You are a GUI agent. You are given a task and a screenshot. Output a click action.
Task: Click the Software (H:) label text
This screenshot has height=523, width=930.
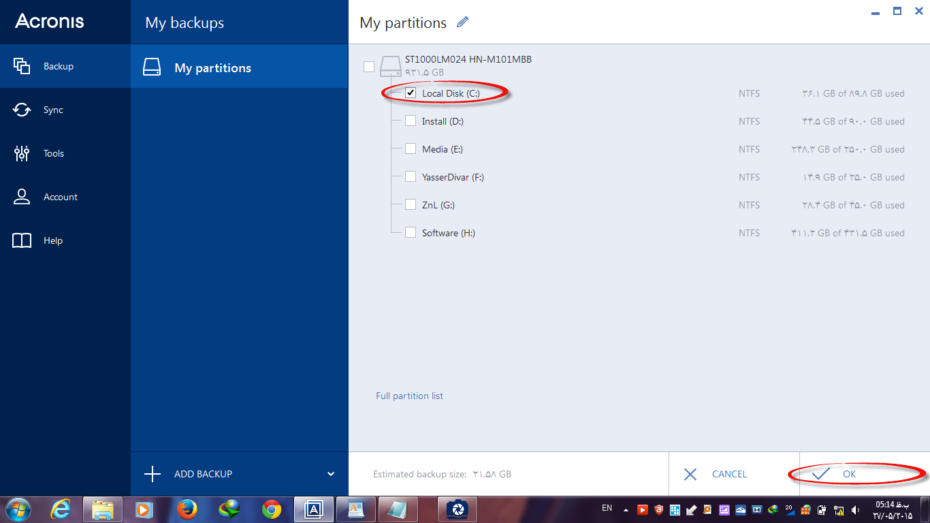449,233
